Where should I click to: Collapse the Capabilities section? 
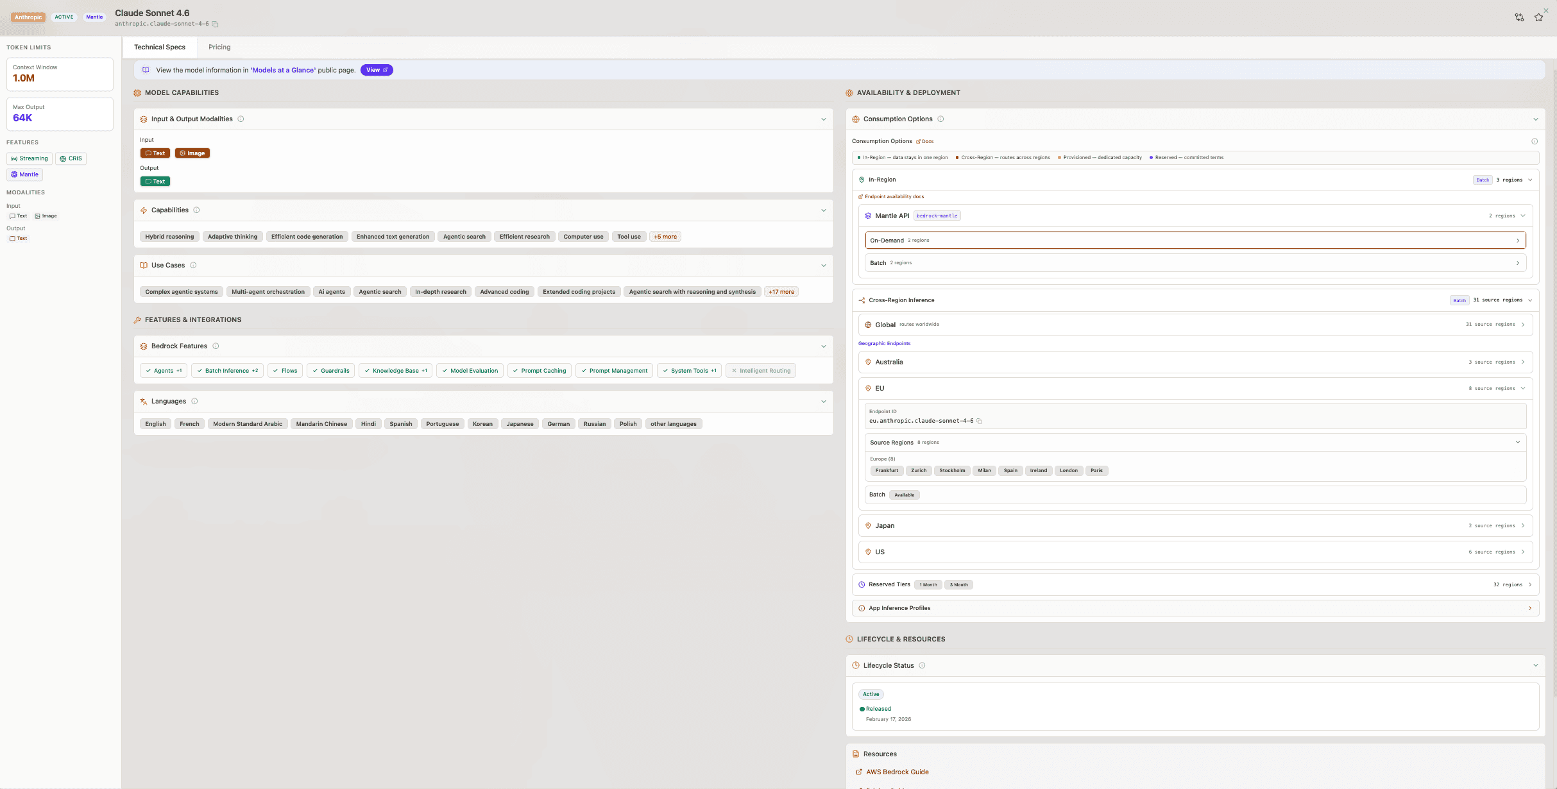coord(824,210)
